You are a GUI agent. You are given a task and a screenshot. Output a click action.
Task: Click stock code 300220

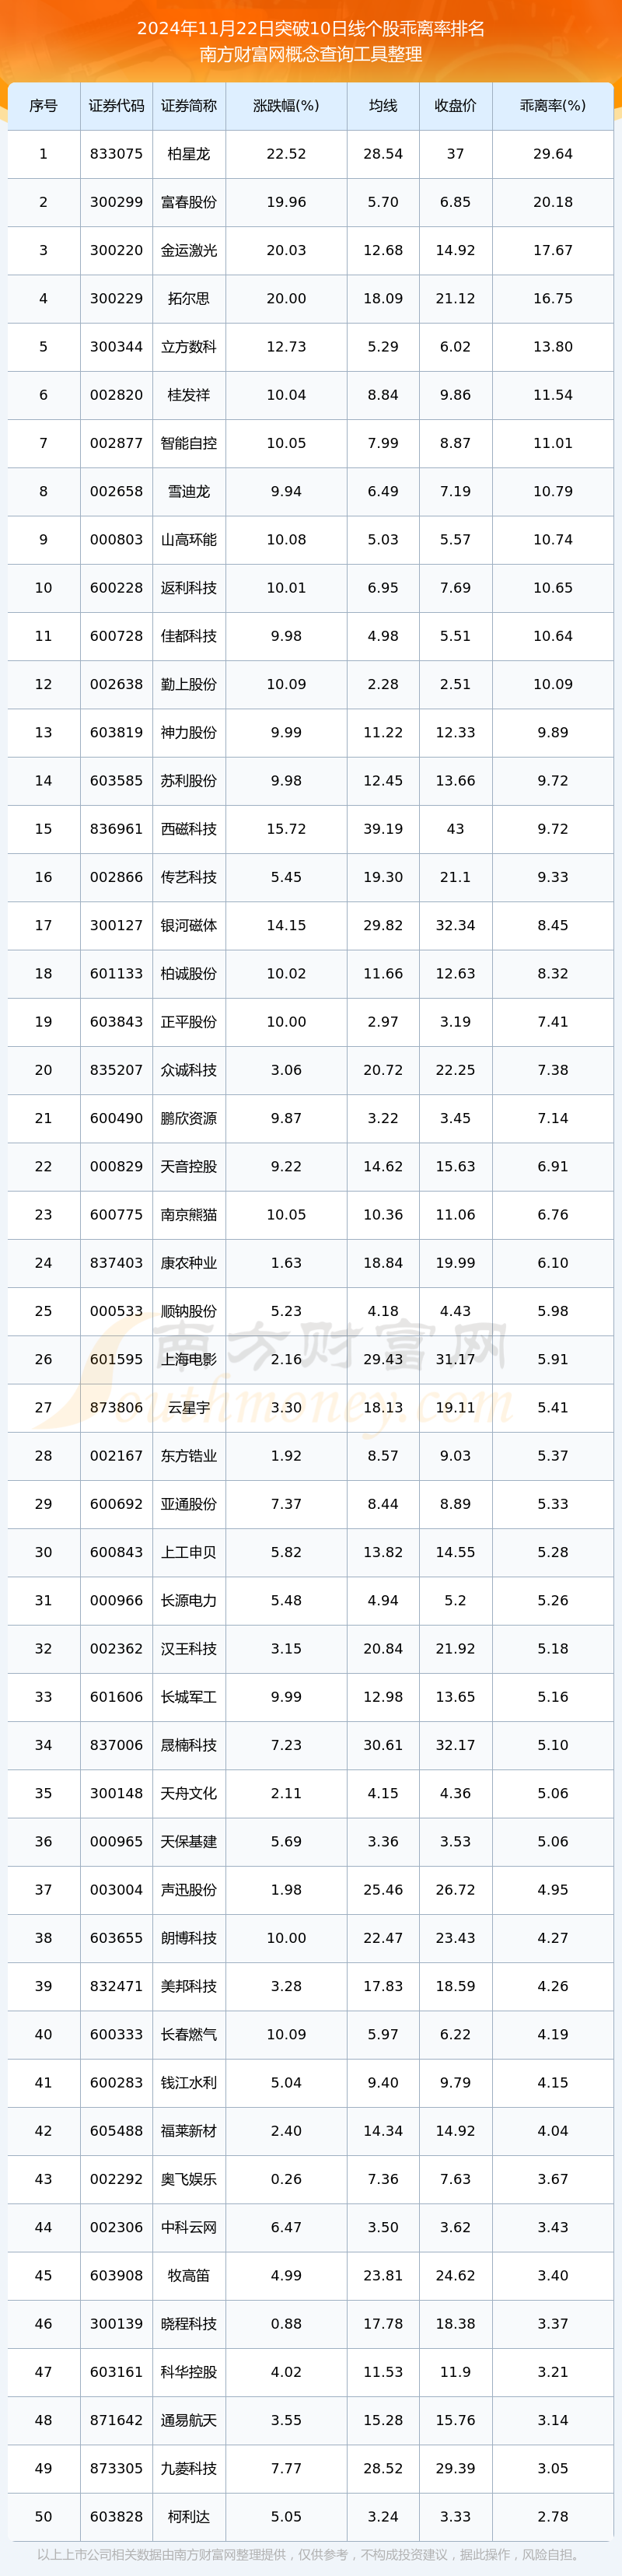tap(116, 250)
